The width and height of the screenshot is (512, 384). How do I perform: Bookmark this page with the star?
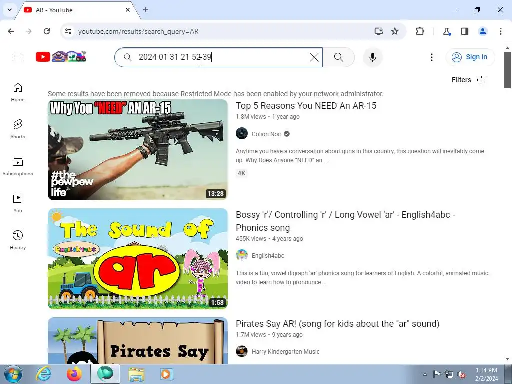click(x=395, y=31)
